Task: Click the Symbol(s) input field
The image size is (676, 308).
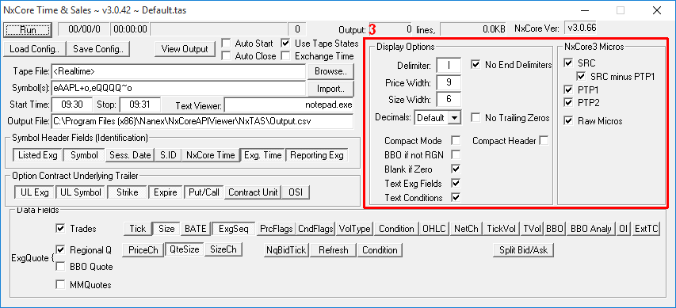Action: coord(178,89)
